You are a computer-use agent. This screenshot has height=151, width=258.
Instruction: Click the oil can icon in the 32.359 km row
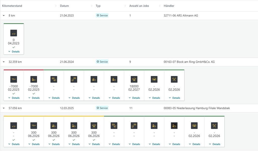pos(14,80)
